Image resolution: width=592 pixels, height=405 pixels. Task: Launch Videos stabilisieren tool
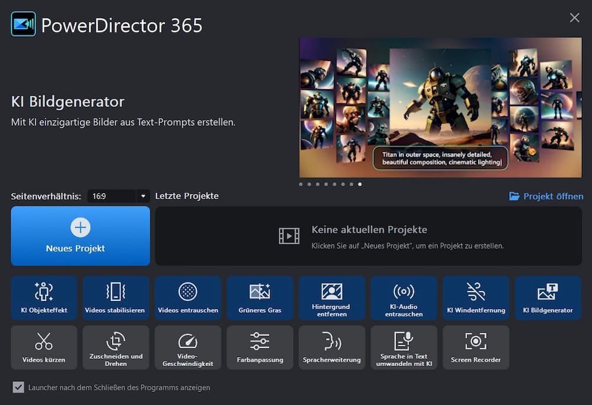click(x=115, y=298)
